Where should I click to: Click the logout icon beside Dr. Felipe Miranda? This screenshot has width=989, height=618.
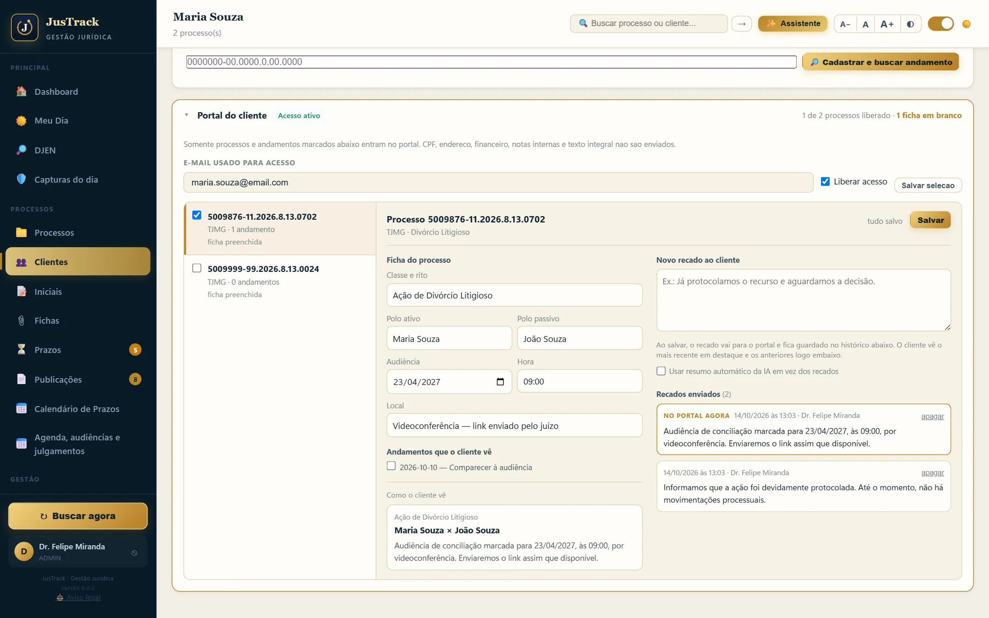134,553
